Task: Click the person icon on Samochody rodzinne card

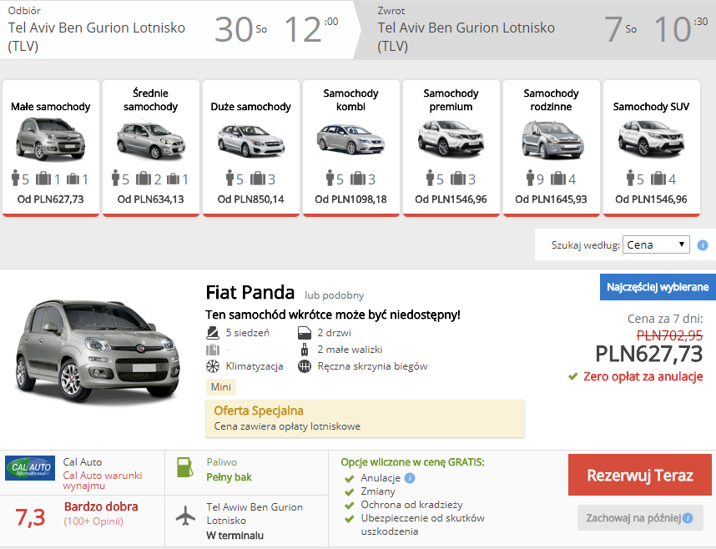Action: (530, 178)
